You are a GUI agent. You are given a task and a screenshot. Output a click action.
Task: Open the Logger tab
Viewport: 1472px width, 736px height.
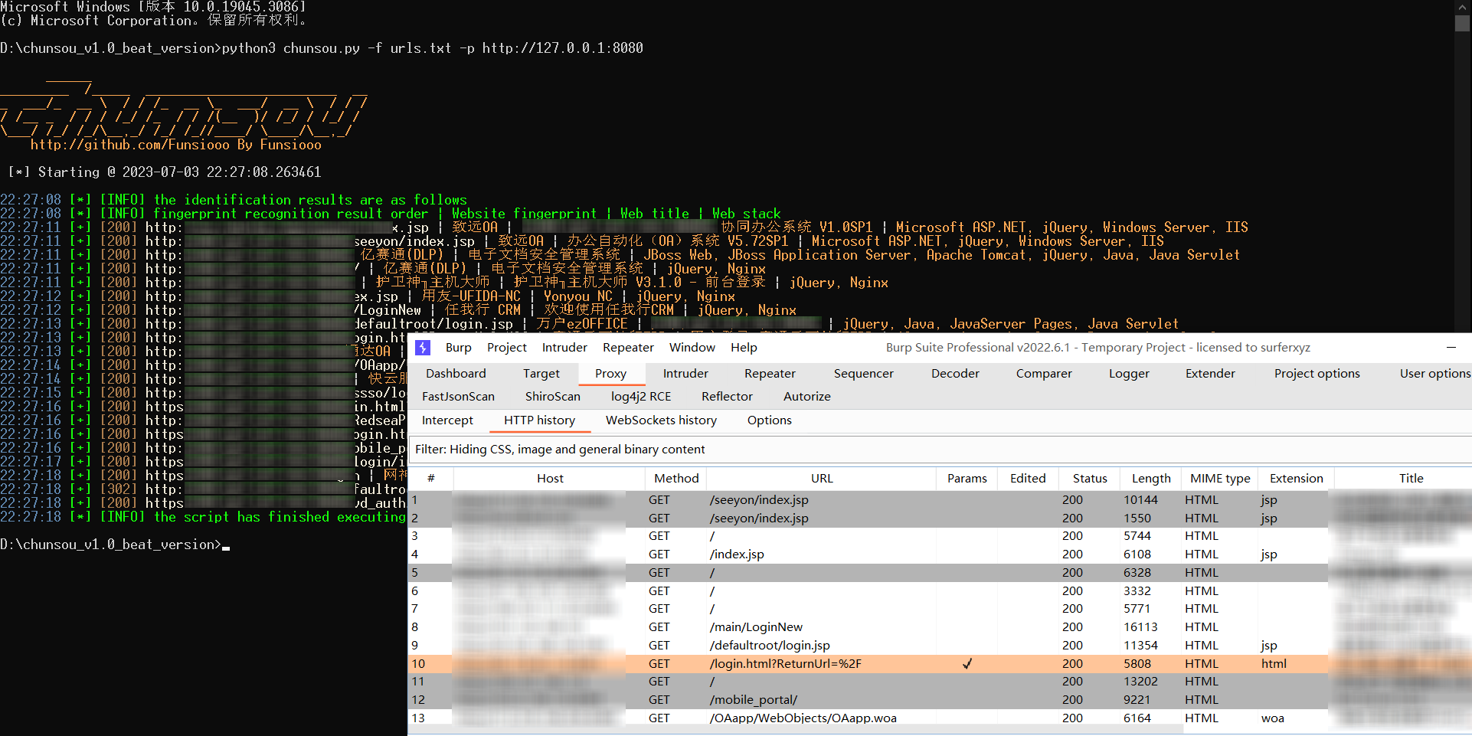click(1129, 374)
